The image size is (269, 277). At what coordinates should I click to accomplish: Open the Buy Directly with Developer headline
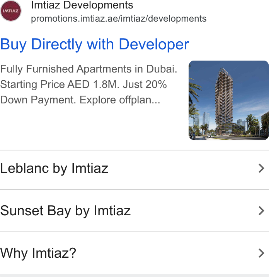pyautogui.click(x=95, y=44)
